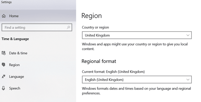Open Language settings in the sidebar
The width and height of the screenshot is (201, 102).
(38, 76)
